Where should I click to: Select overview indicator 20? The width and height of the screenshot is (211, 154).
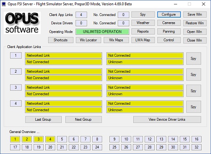(x=50, y=147)
